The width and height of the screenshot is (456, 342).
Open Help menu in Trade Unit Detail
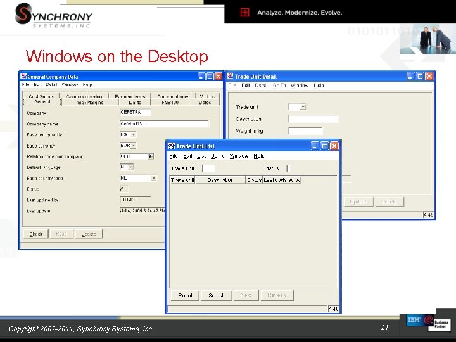[319, 85]
